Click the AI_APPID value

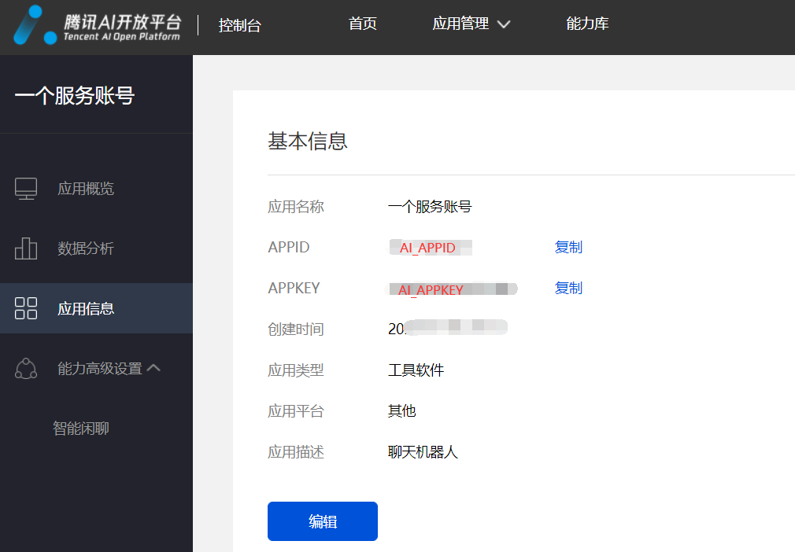pyautogui.click(x=431, y=248)
